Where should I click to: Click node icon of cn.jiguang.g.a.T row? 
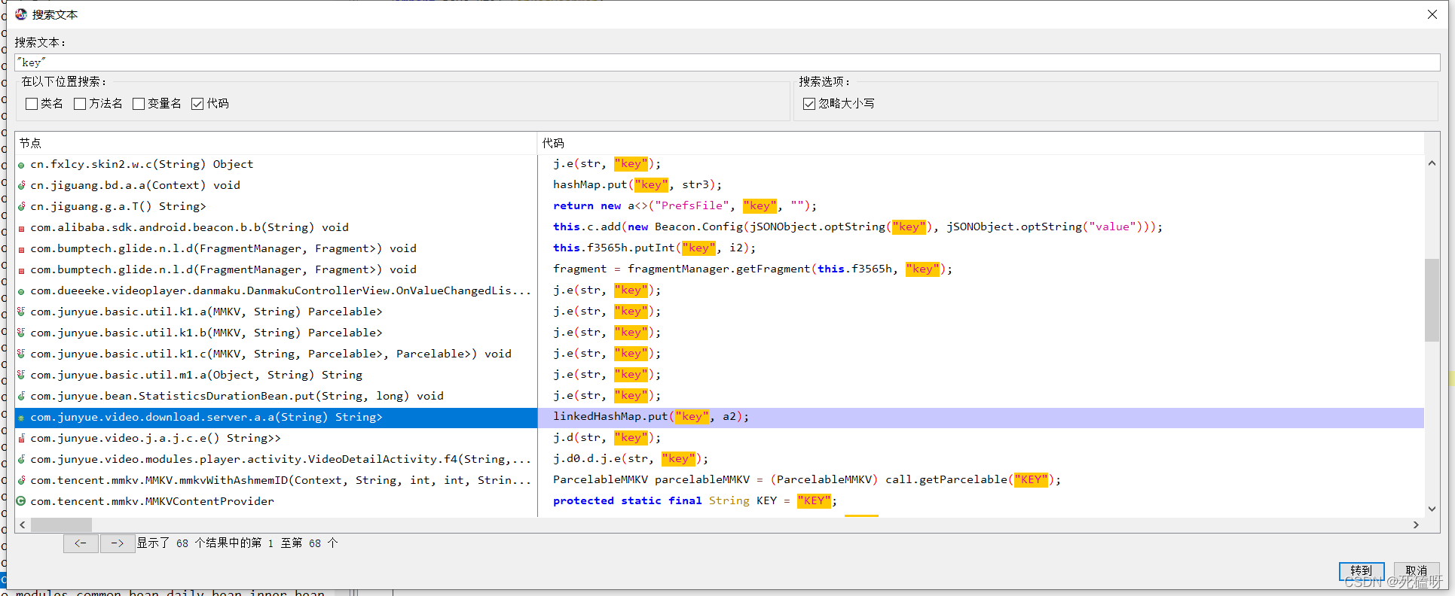click(x=22, y=207)
